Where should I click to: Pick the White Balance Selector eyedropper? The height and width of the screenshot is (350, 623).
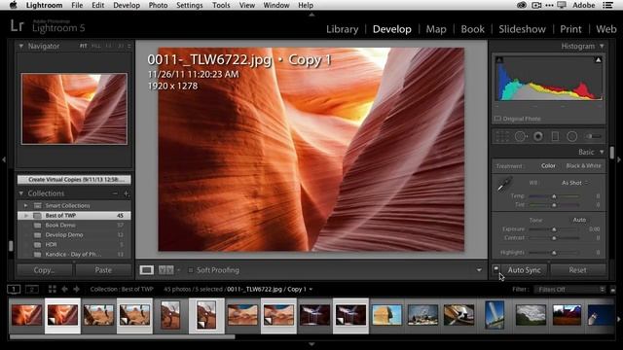coord(504,185)
